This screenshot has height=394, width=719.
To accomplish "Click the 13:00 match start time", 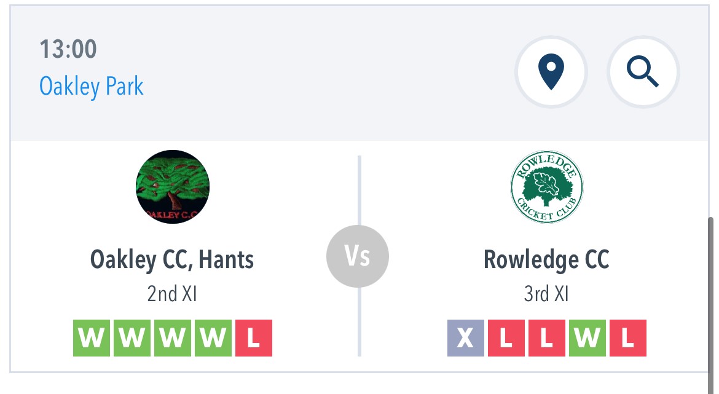I will (x=68, y=49).
